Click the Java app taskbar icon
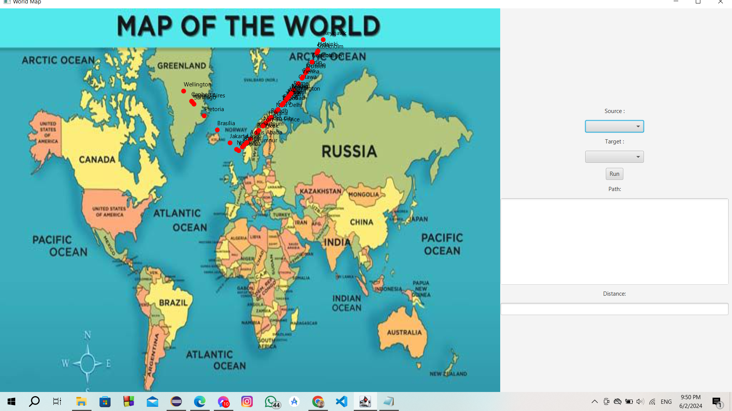The image size is (732, 411). [365, 401]
